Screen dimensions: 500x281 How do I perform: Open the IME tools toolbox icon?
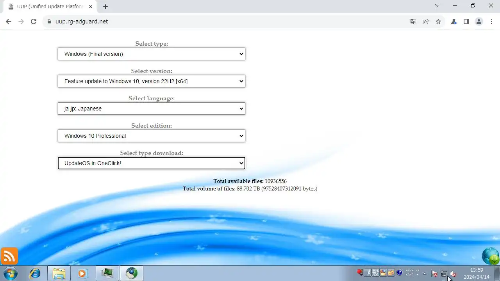pos(391,272)
